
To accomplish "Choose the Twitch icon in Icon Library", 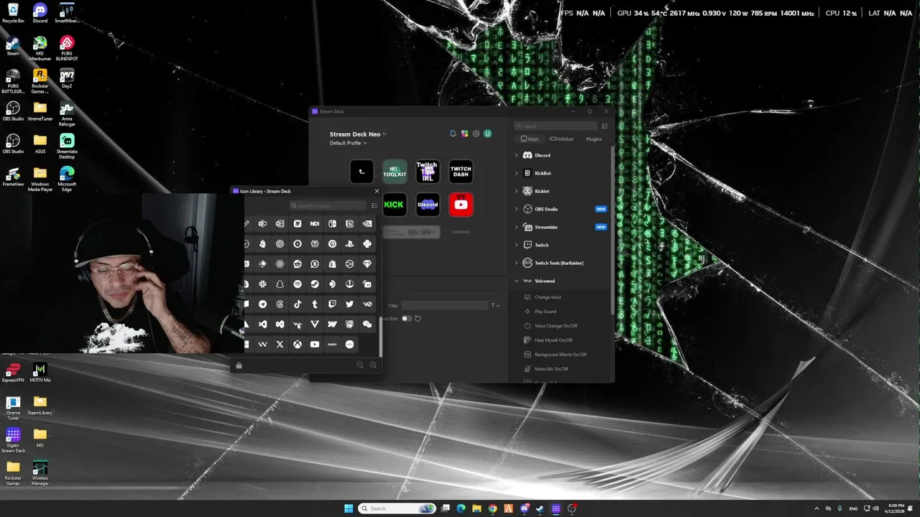I will pyautogui.click(x=332, y=304).
